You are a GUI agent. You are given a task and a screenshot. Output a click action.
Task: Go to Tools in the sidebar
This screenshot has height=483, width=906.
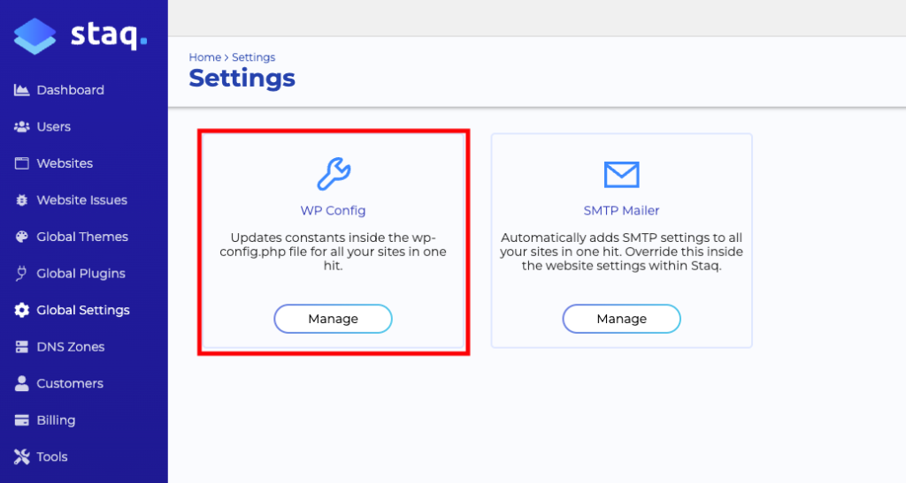pos(52,457)
